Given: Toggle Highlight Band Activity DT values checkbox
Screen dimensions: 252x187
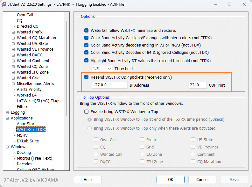Looking at the screenshot, I should coord(86,61).
